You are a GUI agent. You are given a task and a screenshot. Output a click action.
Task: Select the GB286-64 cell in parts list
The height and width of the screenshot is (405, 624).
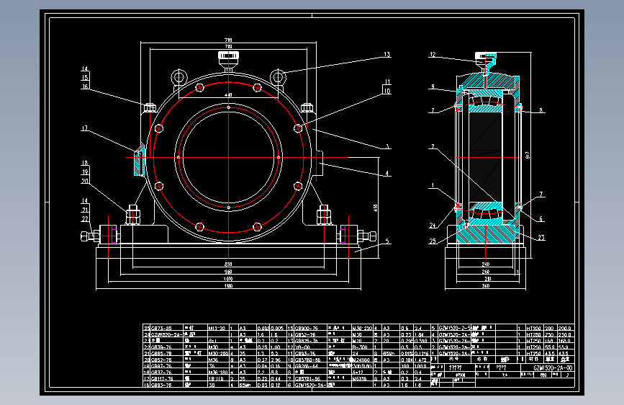(307, 366)
